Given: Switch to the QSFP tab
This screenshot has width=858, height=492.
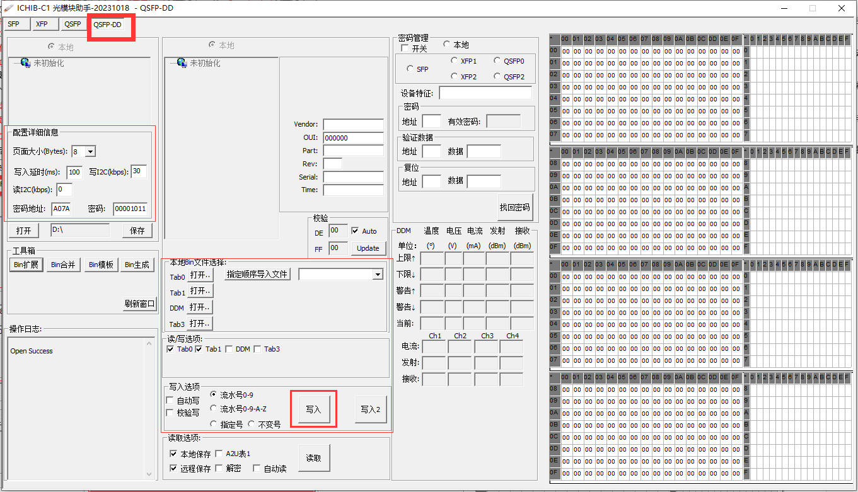Looking at the screenshot, I should click(x=72, y=24).
